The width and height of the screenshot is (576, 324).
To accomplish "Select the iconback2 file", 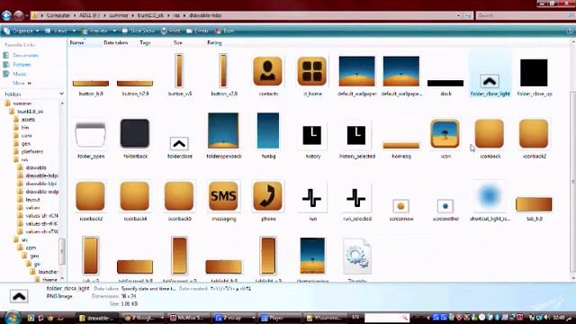I will [x=534, y=139].
